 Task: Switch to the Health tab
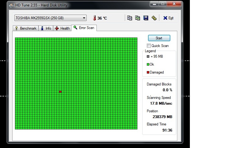pos(62,28)
